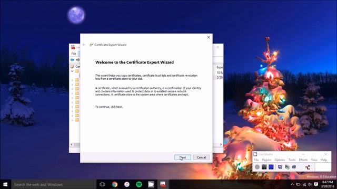Screen dimensions: 337x189
Task: Open the CamStudio Region menu
Action: 266,160
